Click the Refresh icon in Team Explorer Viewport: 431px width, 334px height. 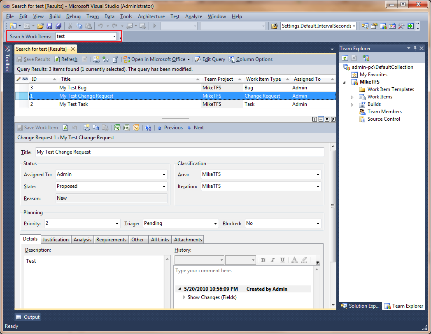[x=345, y=58]
